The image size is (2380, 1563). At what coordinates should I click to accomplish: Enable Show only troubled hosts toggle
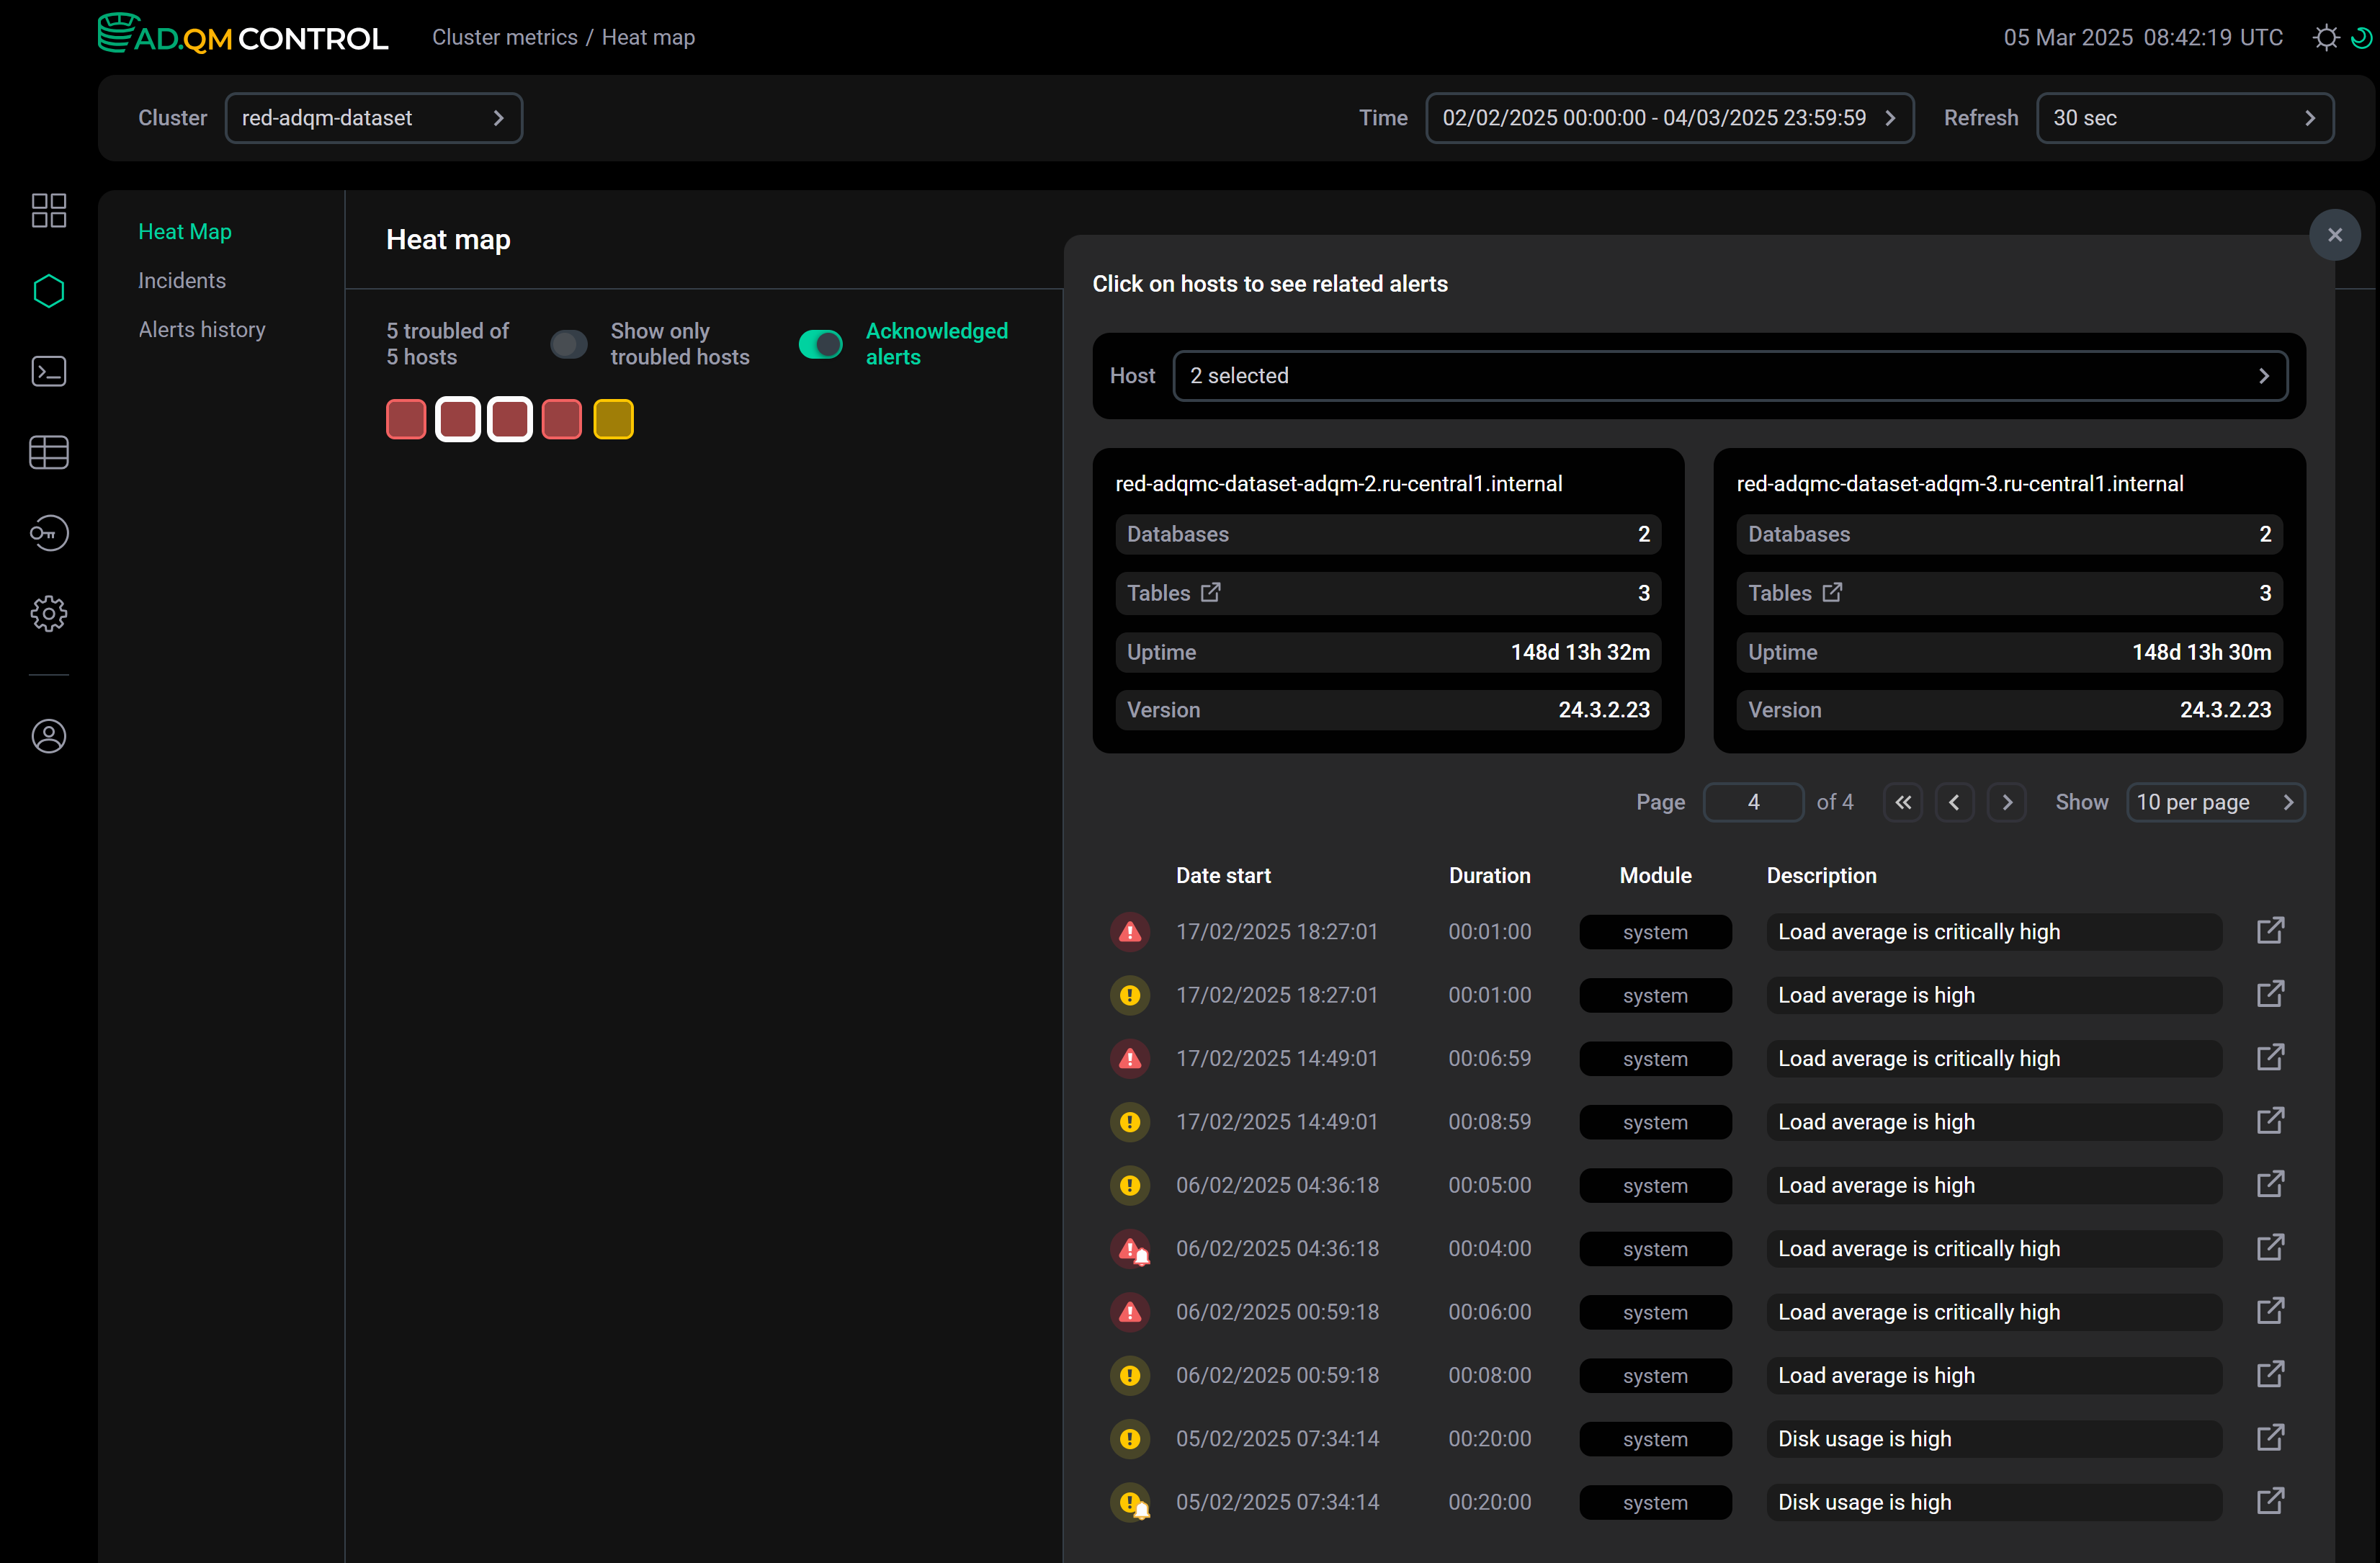tap(568, 343)
